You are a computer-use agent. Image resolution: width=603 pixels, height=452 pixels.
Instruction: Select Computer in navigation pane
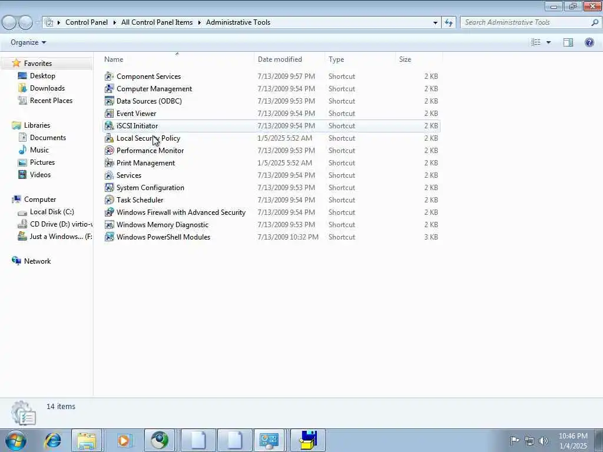[40, 200]
